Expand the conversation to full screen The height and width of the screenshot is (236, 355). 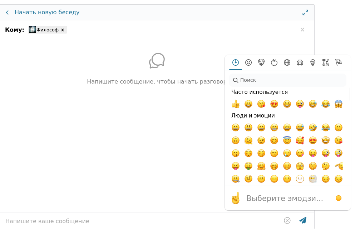pos(305,12)
